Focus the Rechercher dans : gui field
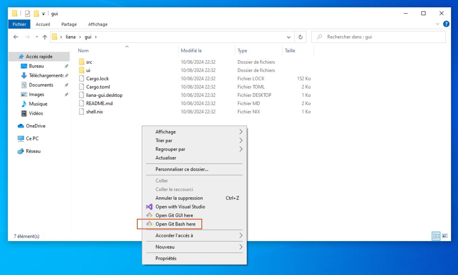 point(379,37)
